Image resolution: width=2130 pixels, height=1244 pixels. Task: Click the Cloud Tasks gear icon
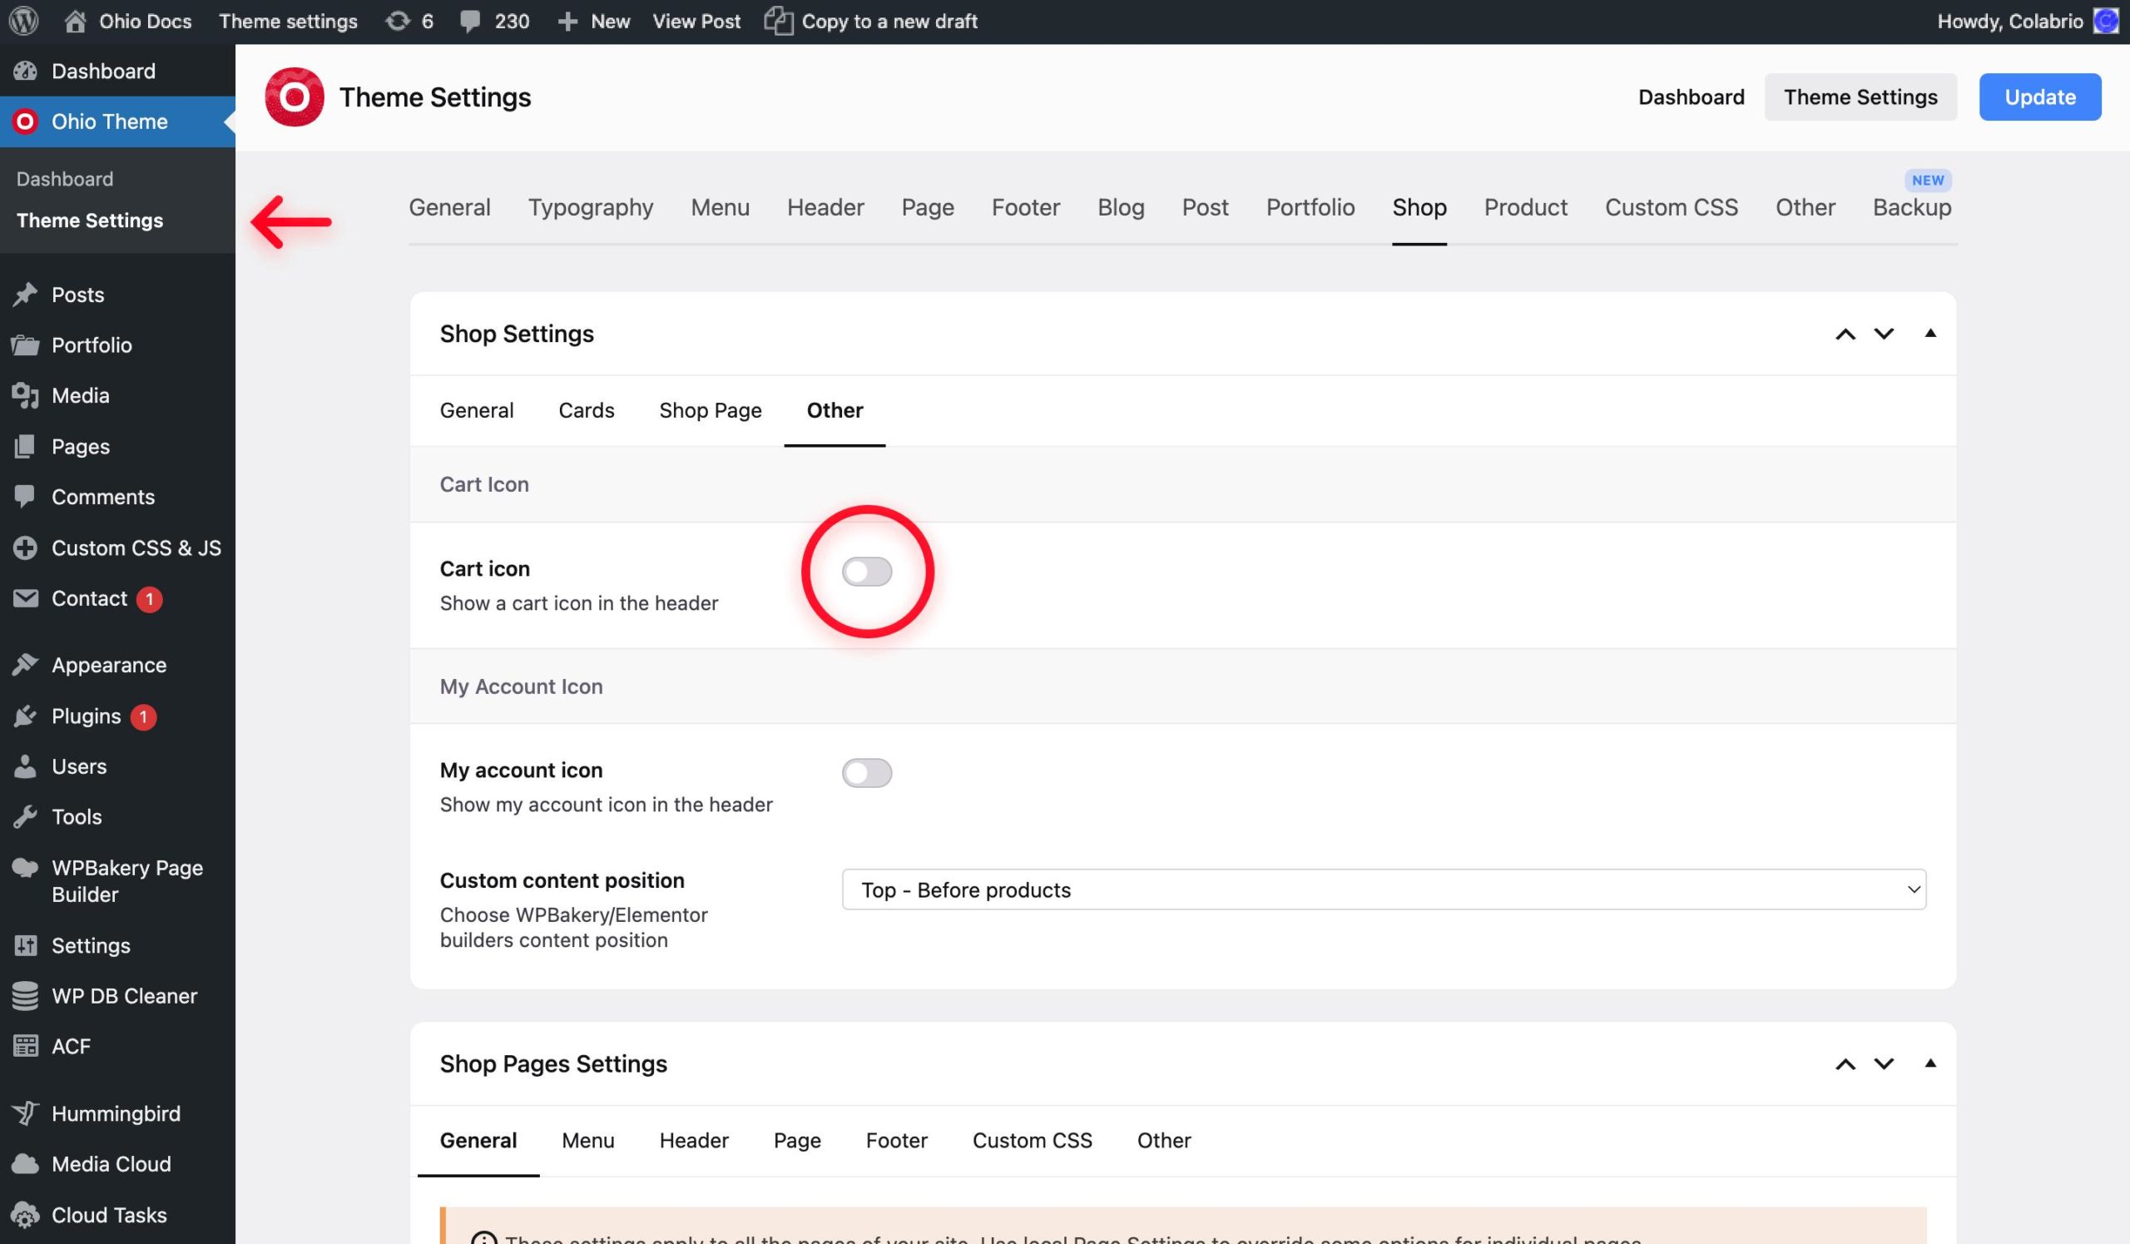pyautogui.click(x=25, y=1214)
